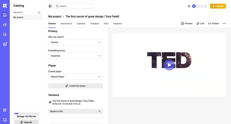Screen dimensions: 231x124
Task: Click the Catalog heading
Action: pyautogui.click(x=19, y=6)
